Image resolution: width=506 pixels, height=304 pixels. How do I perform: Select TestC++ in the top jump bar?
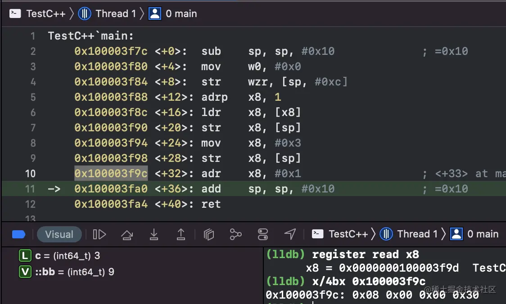pos(45,13)
